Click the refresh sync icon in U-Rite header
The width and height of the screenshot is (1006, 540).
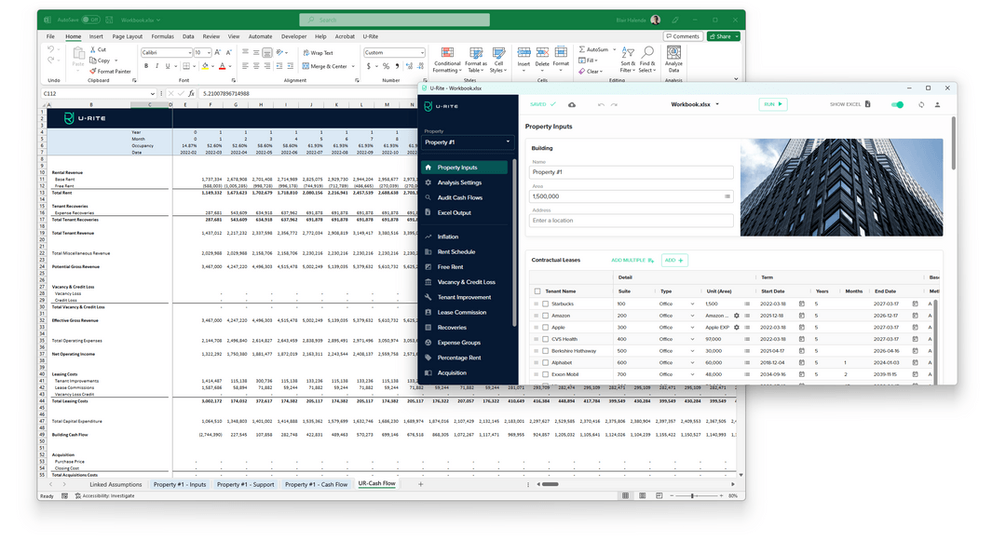tap(921, 105)
